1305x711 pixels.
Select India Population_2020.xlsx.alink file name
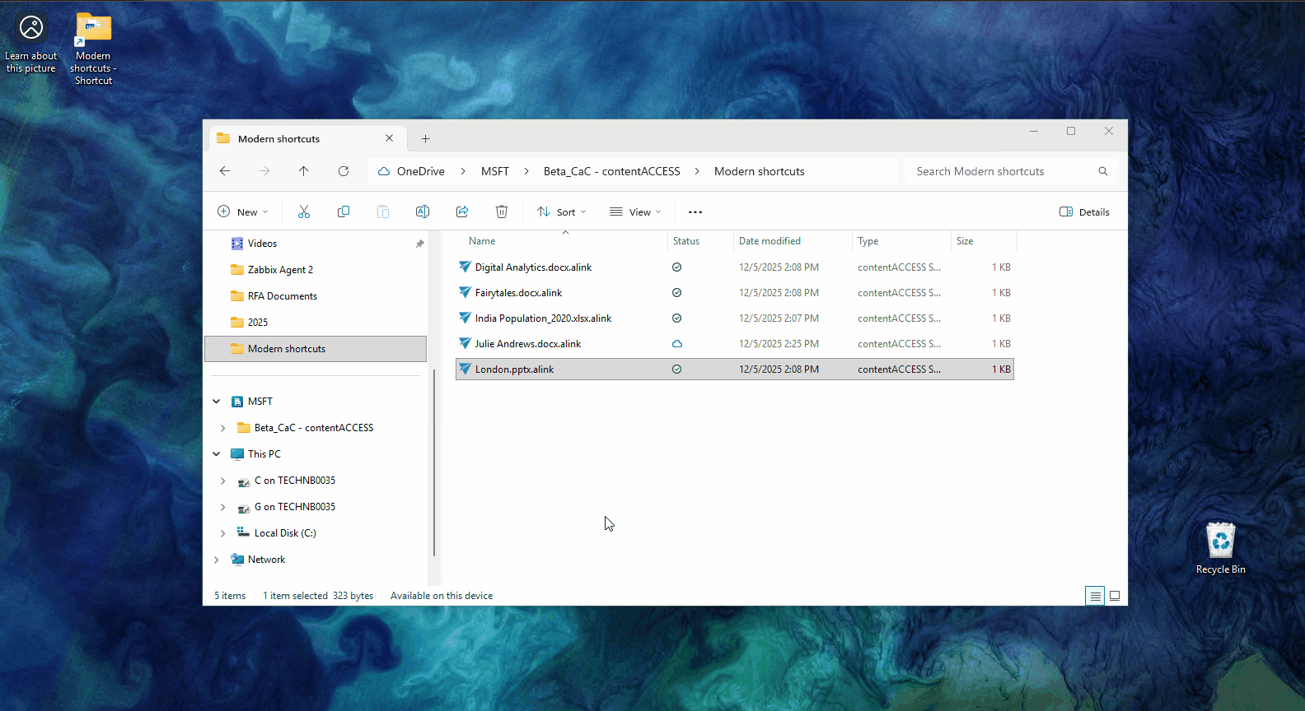[544, 318]
